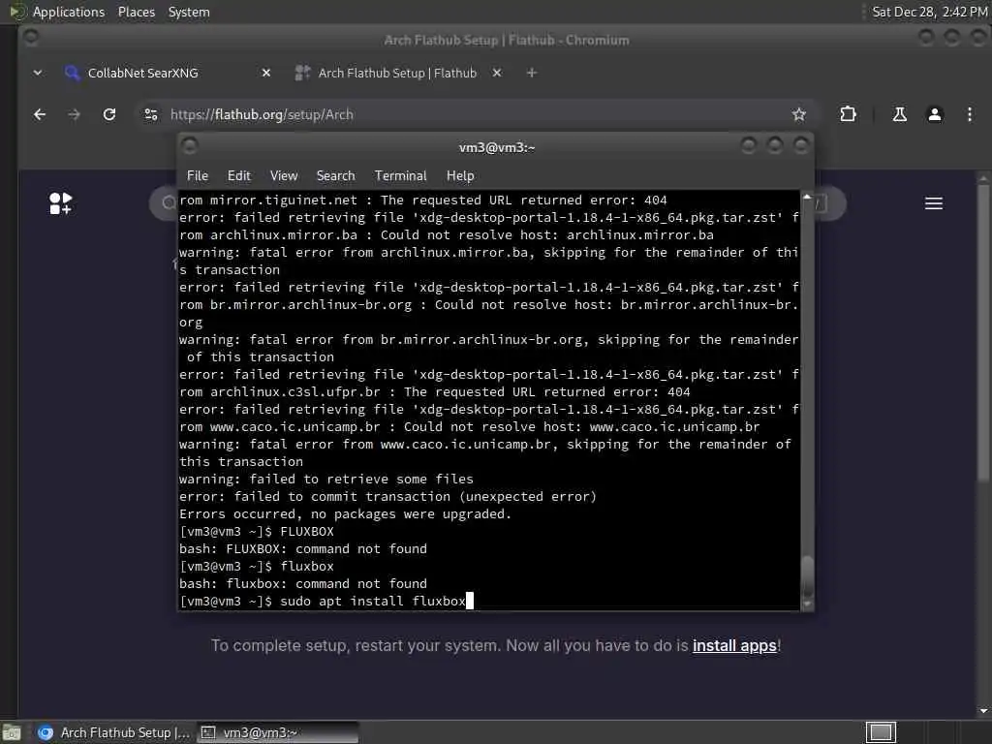
Task: Activate Arch Flathub Setup taskbar button
Action: pyautogui.click(x=112, y=732)
